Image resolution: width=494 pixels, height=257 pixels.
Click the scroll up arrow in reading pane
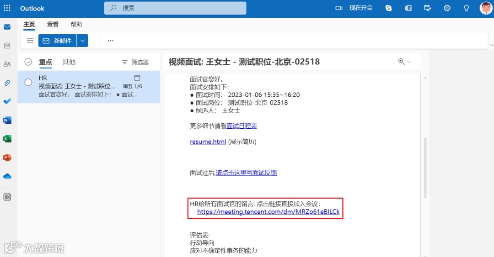click(x=425, y=78)
